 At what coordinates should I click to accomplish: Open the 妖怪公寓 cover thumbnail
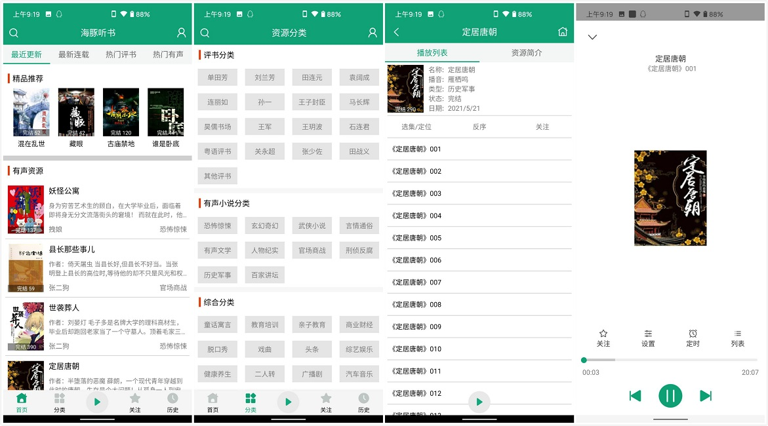tap(25, 209)
